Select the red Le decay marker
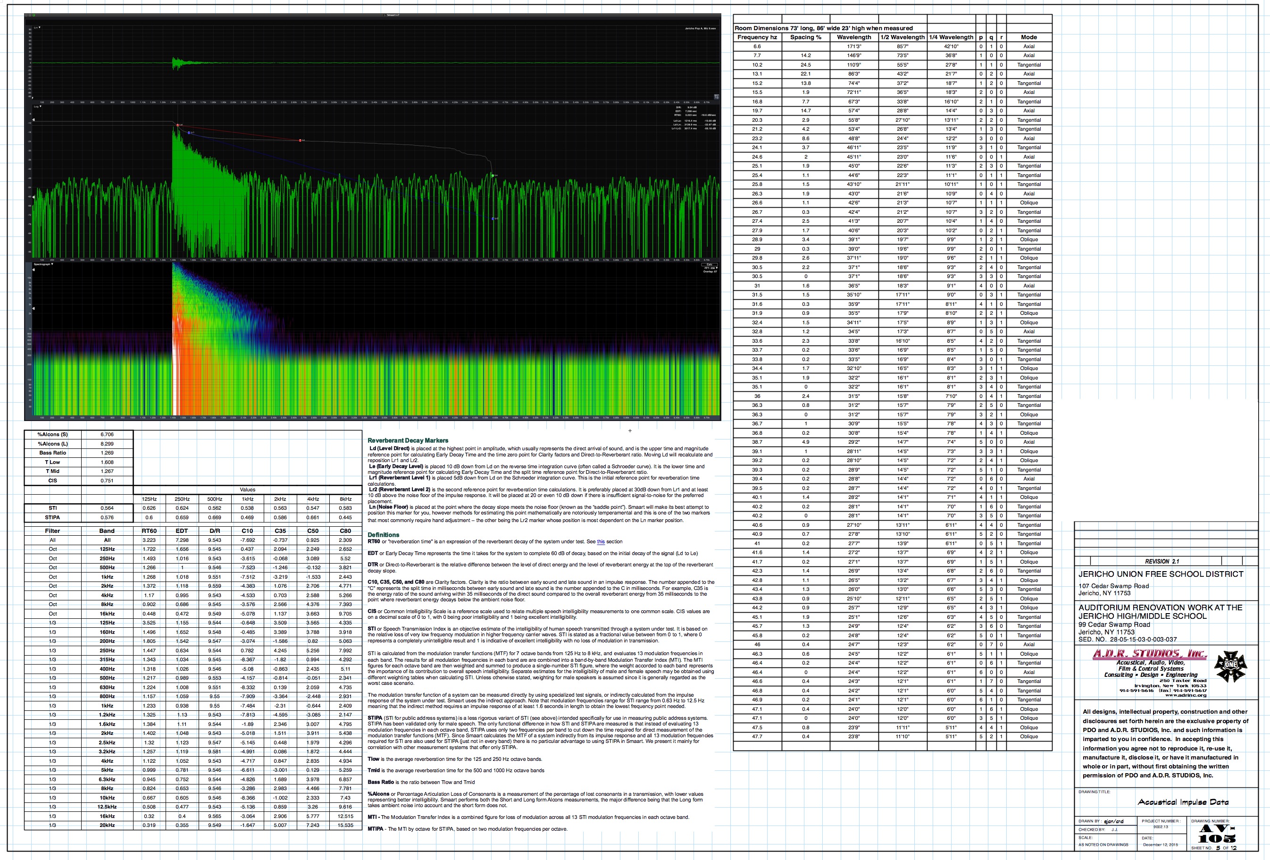 point(301,141)
